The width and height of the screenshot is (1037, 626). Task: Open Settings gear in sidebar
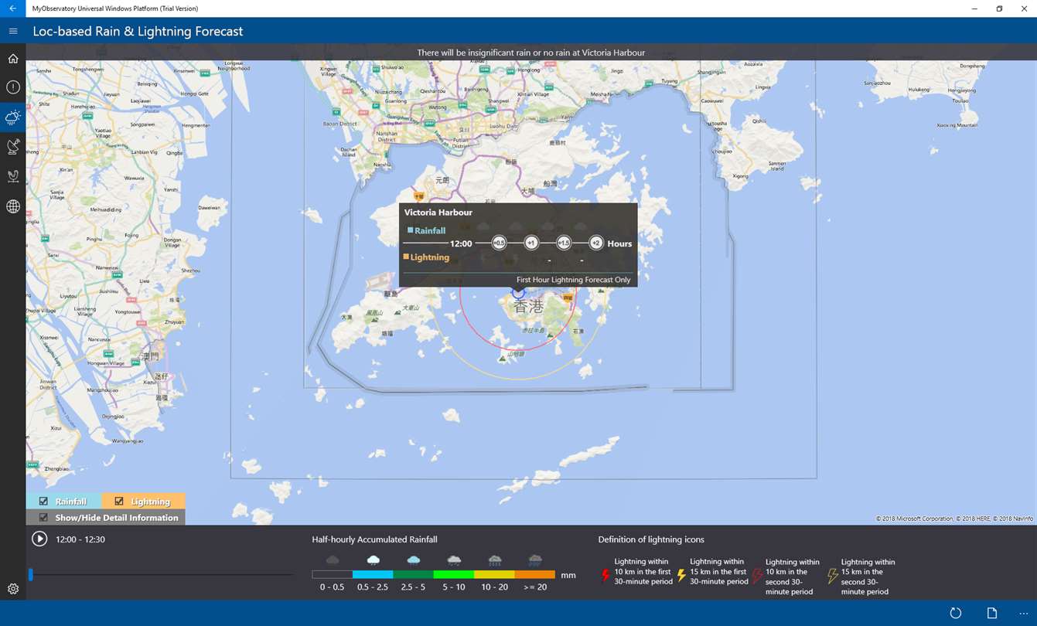(x=13, y=589)
